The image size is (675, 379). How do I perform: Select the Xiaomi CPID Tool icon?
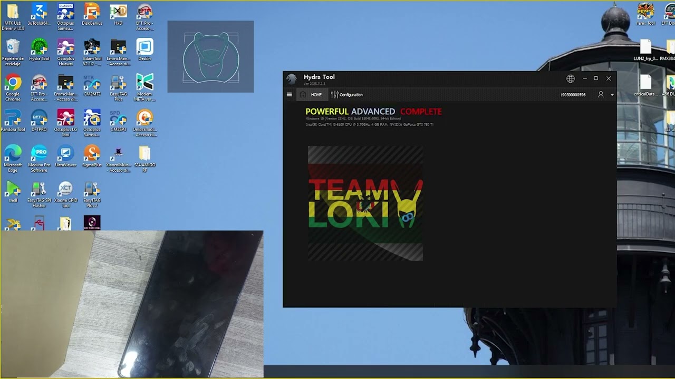[x=65, y=194]
